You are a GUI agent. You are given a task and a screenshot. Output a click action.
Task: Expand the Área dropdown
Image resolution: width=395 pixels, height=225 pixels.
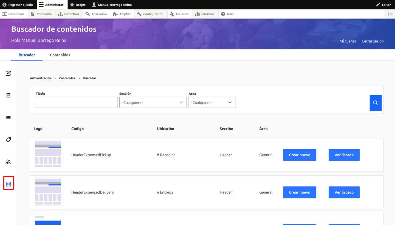[x=212, y=102]
